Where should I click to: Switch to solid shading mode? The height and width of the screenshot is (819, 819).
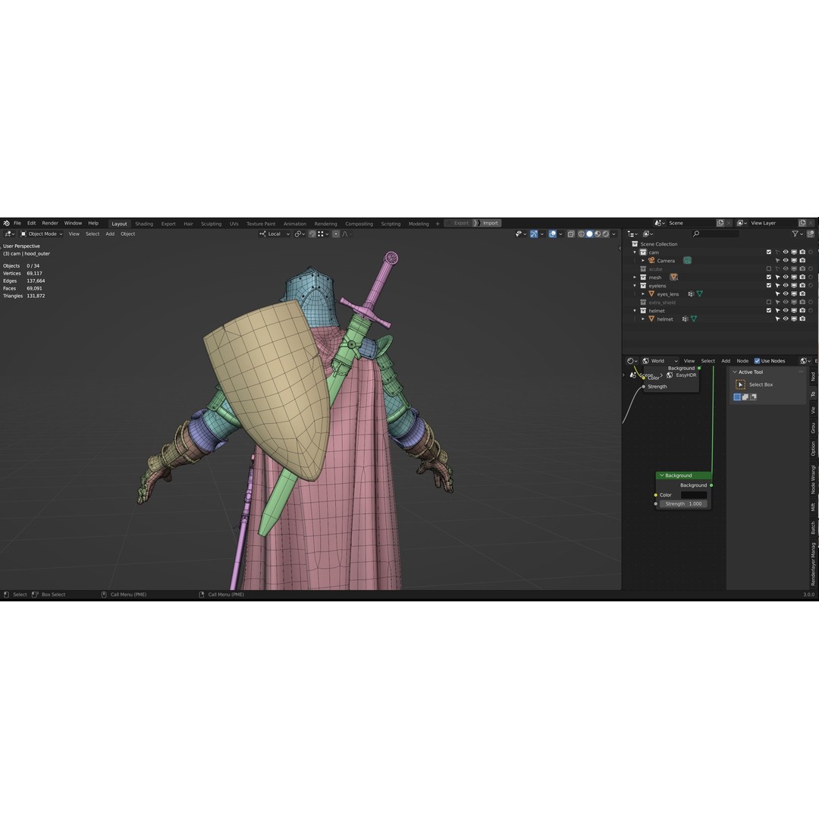(589, 234)
